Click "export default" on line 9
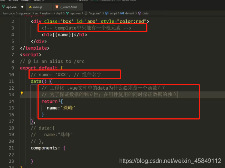Screen dimensions: 225x168 point(39,68)
